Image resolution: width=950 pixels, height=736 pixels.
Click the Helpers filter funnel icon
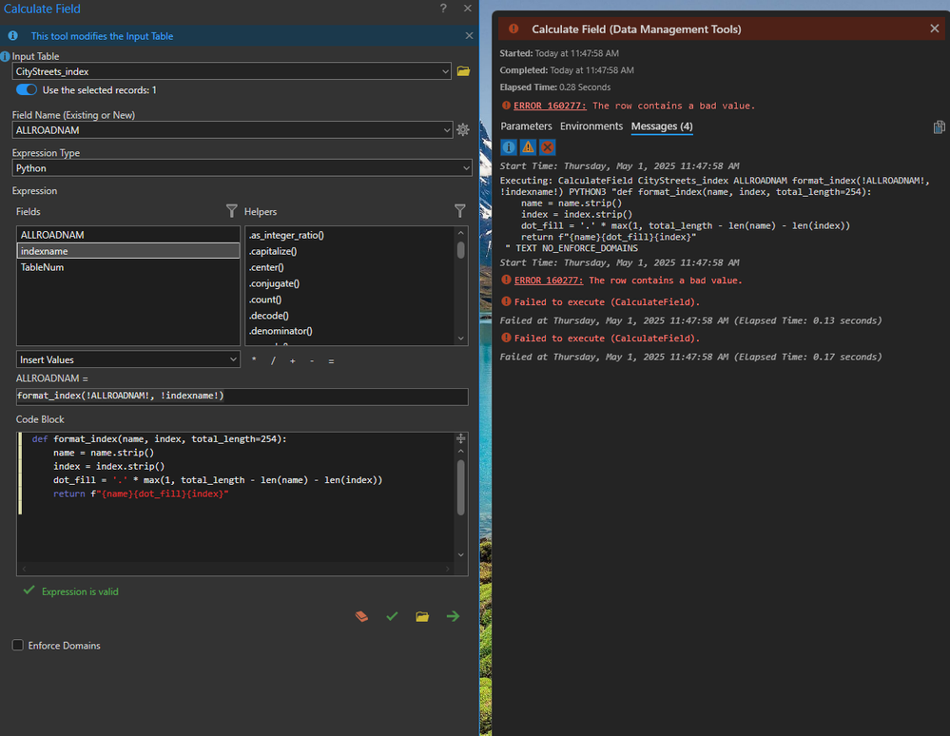click(x=460, y=211)
